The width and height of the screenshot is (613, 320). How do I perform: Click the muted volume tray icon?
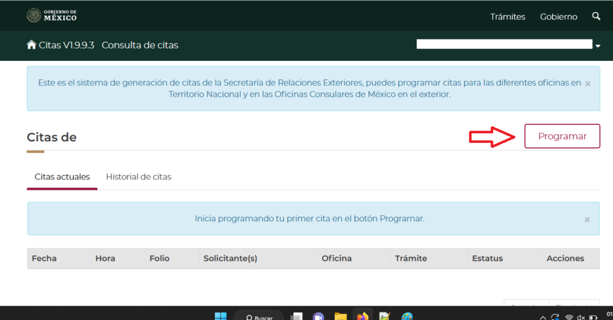click(x=581, y=317)
